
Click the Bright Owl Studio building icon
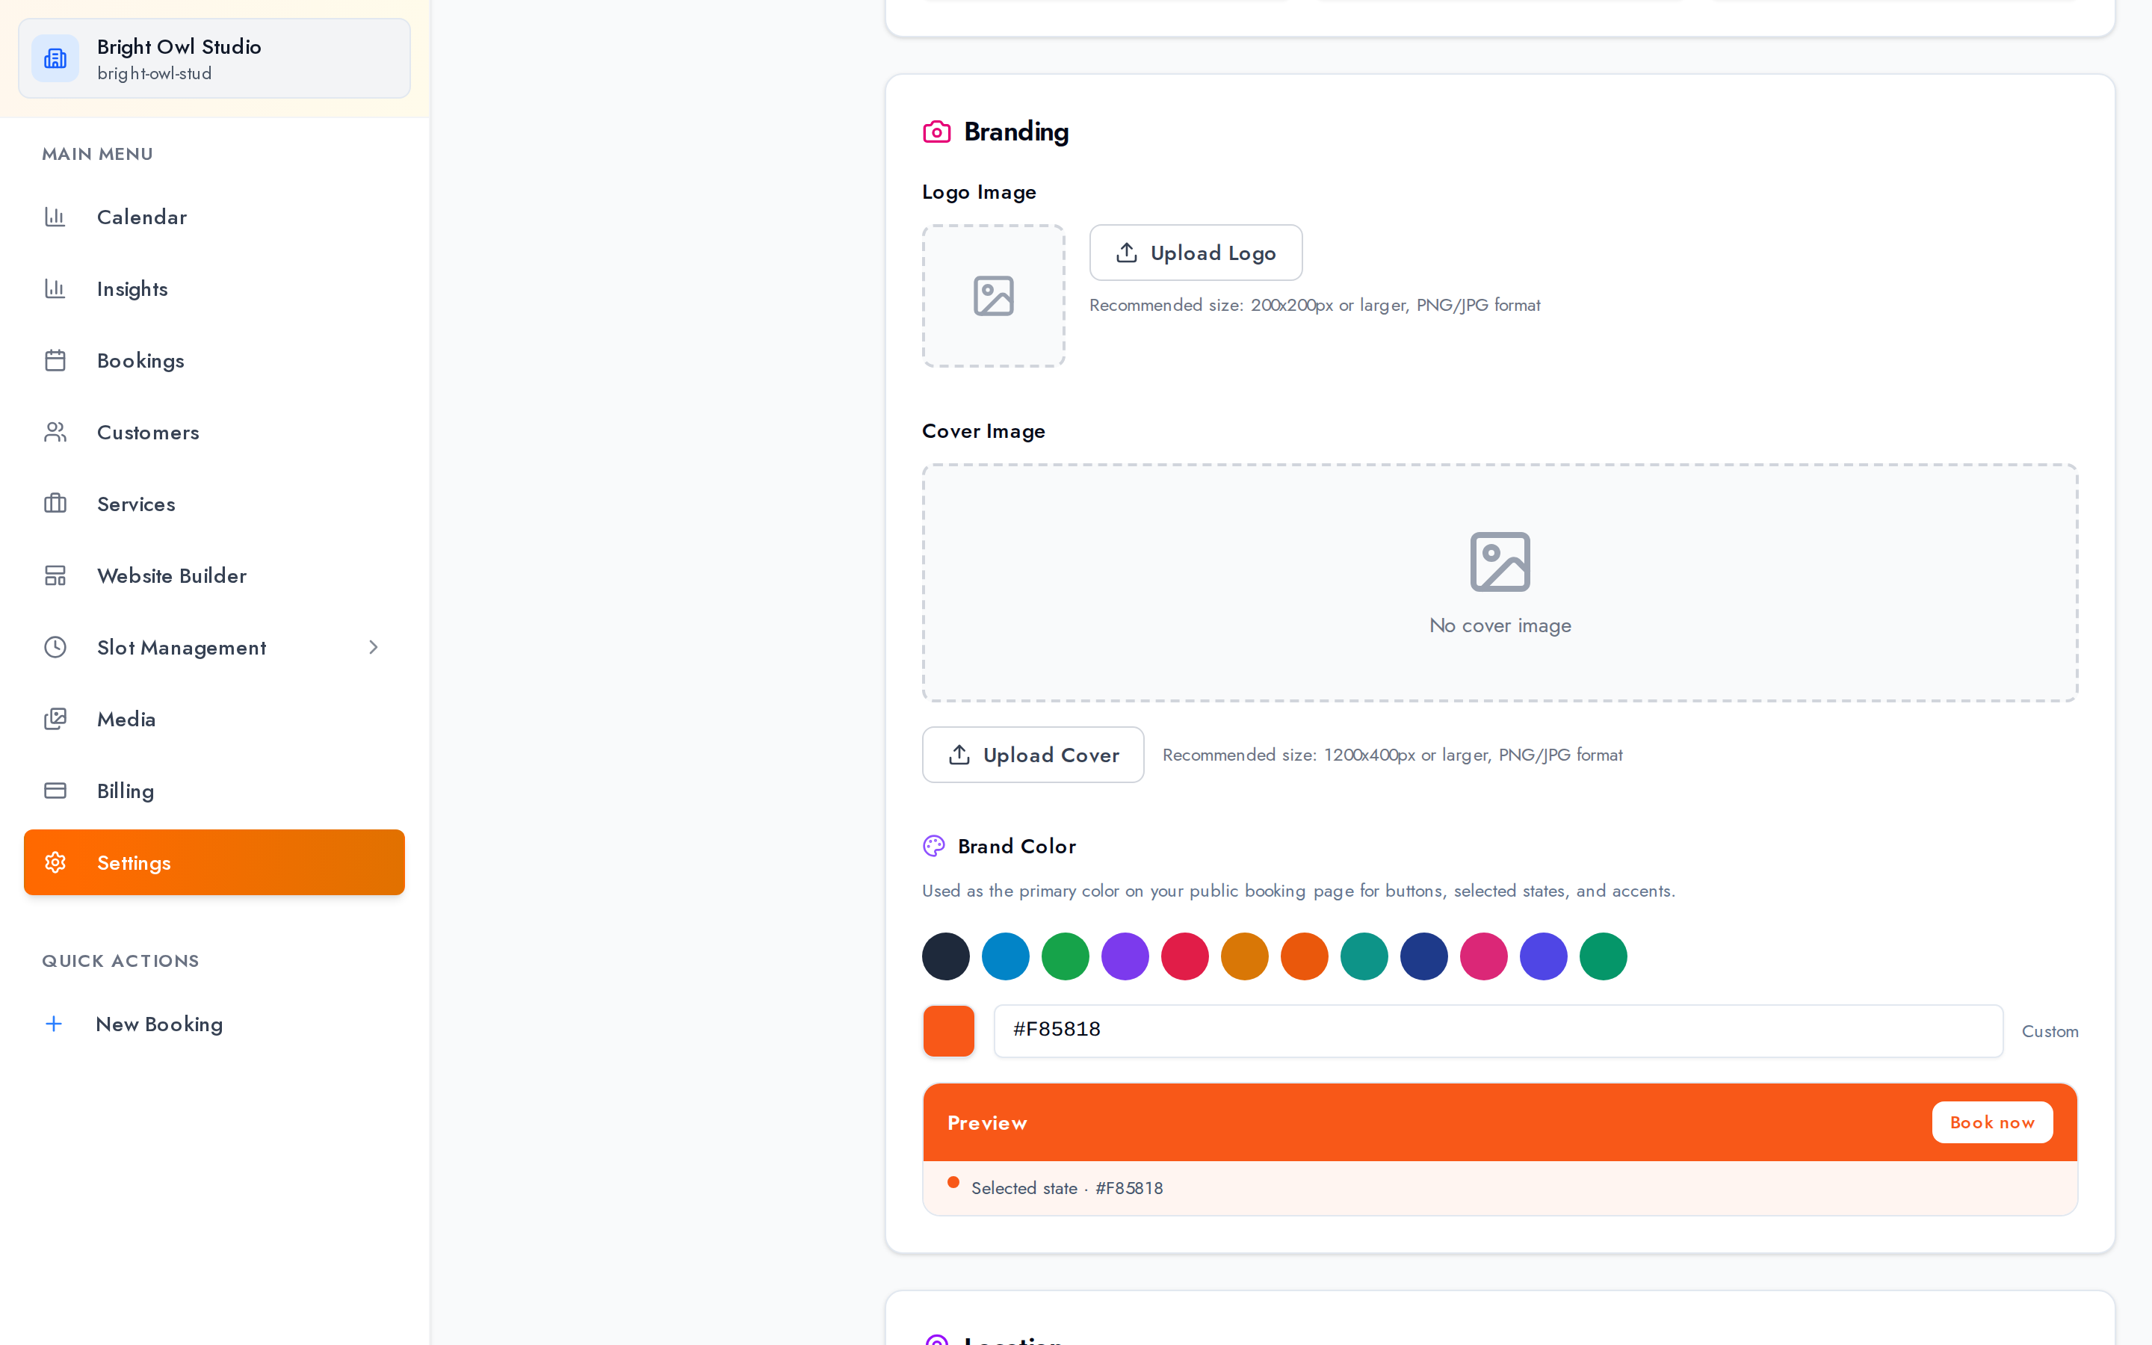pyautogui.click(x=55, y=59)
